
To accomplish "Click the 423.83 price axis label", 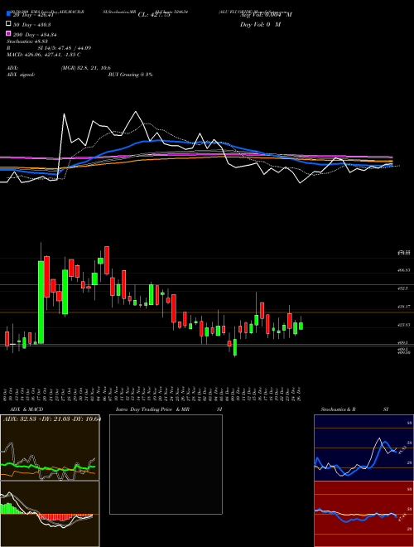I will coord(404,325).
